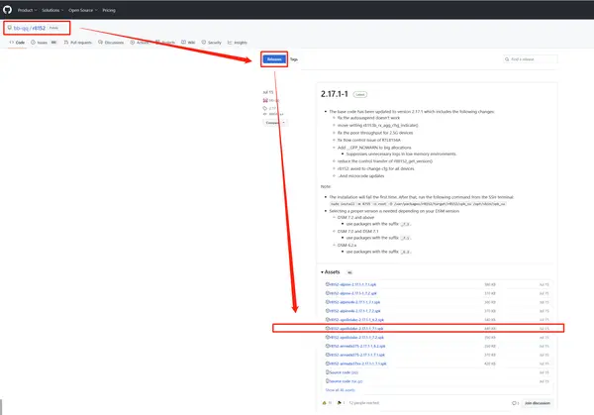
Task: Expand the Solutions menu
Action: (52, 10)
